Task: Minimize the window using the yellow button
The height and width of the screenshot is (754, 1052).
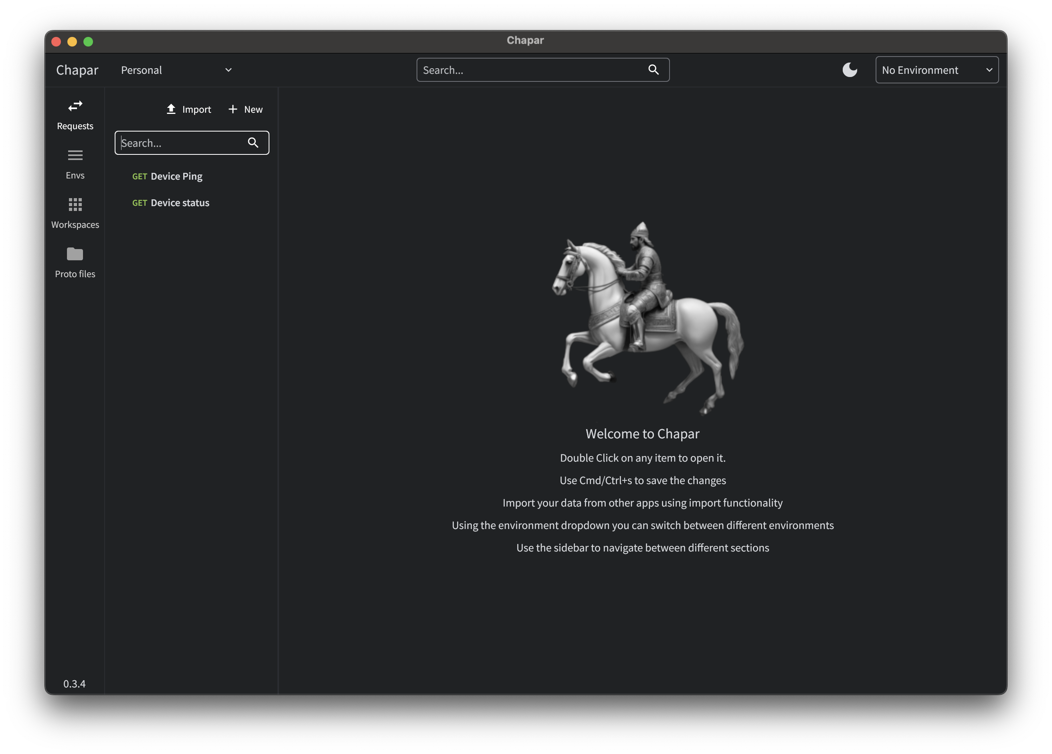Action: [72, 42]
